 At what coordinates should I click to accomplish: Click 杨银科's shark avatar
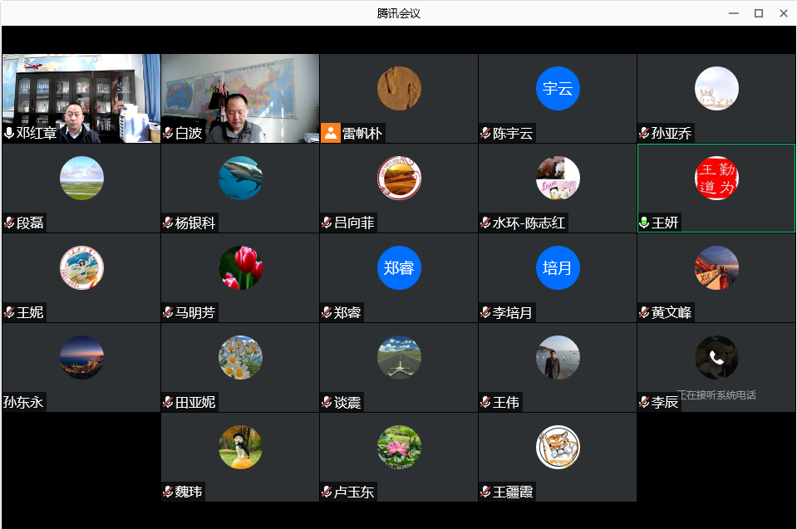[240, 179]
